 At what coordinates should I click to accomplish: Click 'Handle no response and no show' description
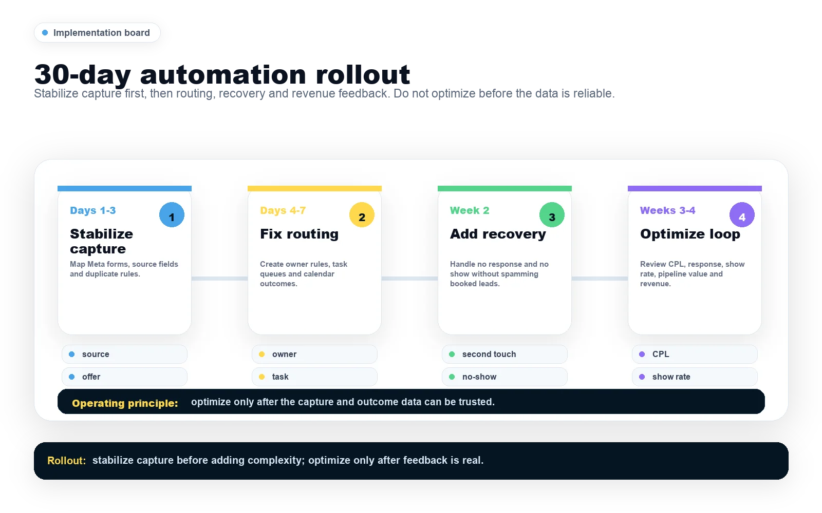[x=499, y=274]
